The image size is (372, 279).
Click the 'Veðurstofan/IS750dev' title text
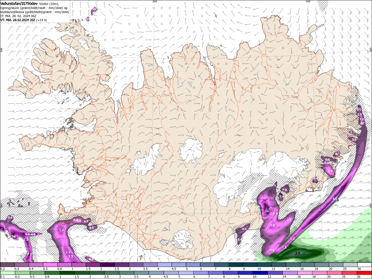(x=19, y=3)
